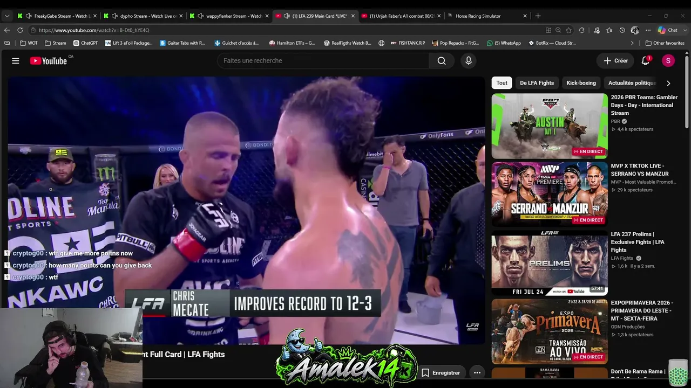The image size is (691, 388).
Task: Open the Guitar Tabs bookmark
Action: (182, 43)
